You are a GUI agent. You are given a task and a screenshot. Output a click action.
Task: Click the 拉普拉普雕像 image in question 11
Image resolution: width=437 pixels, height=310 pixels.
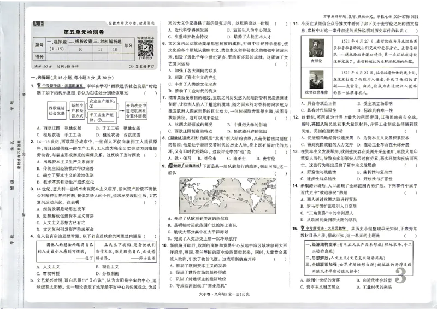pos(316,79)
